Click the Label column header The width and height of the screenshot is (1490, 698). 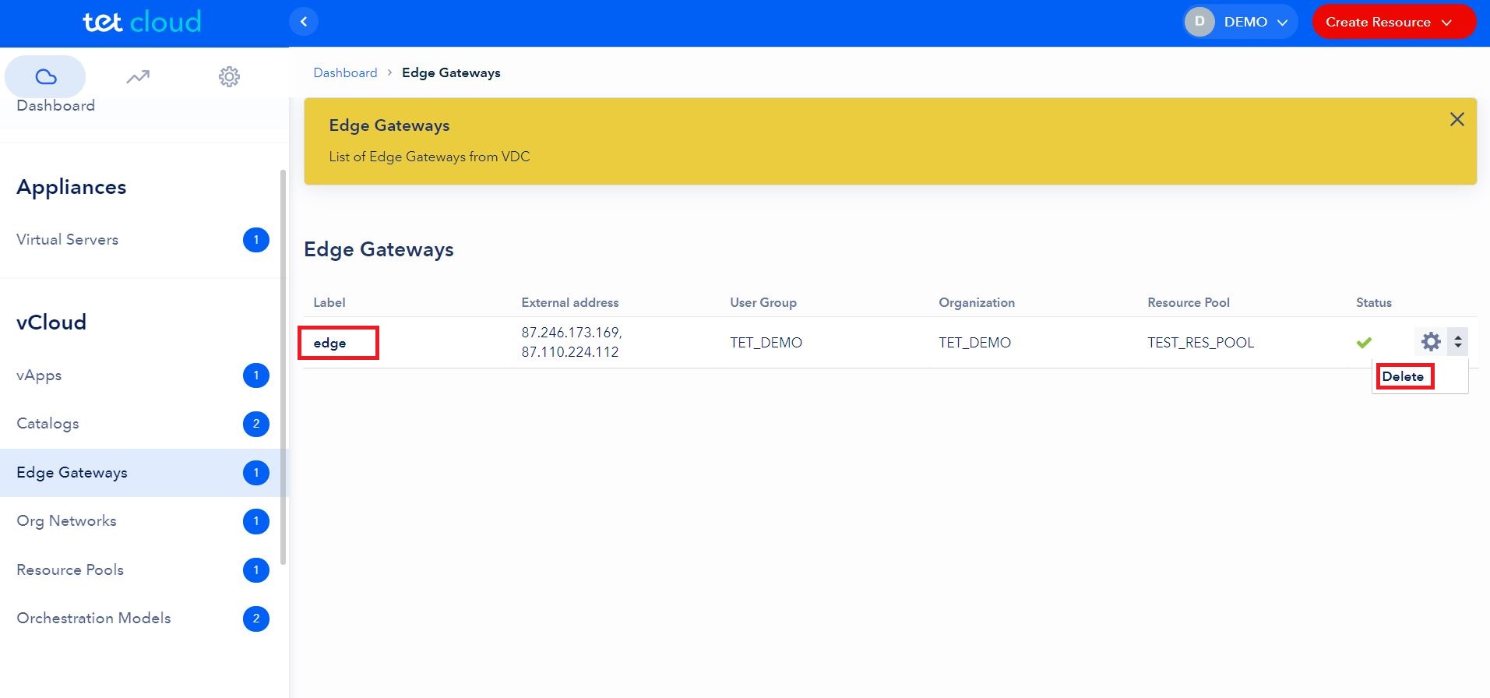tap(329, 302)
